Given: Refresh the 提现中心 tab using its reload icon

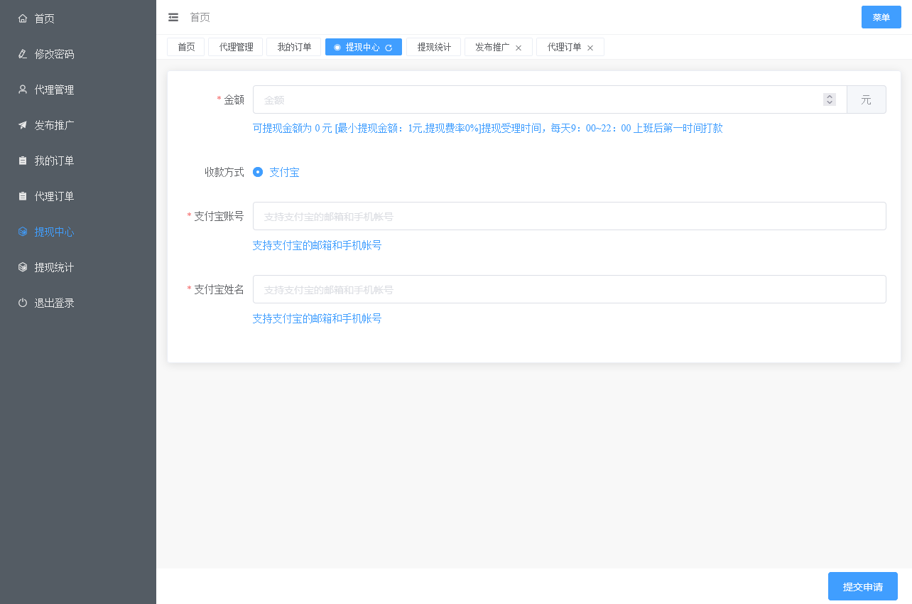Looking at the screenshot, I should pos(389,48).
